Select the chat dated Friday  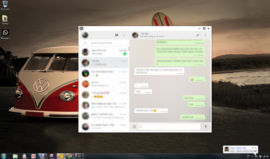coord(104,63)
